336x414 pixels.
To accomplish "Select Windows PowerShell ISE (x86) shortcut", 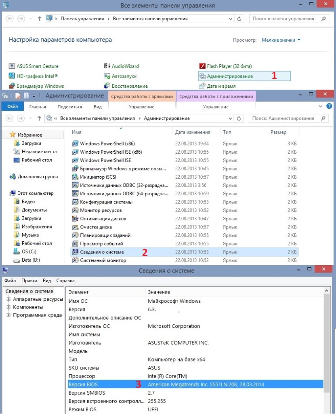I will pos(107,152).
